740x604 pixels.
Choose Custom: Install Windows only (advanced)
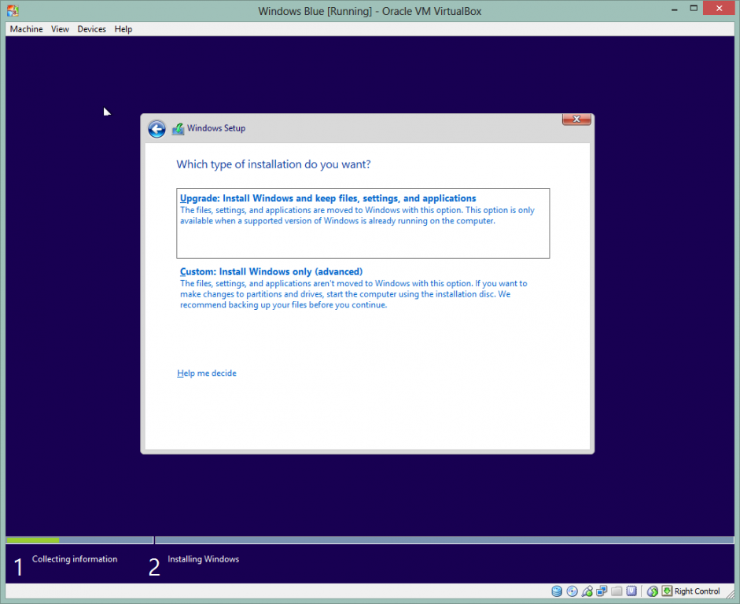click(x=271, y=272)
